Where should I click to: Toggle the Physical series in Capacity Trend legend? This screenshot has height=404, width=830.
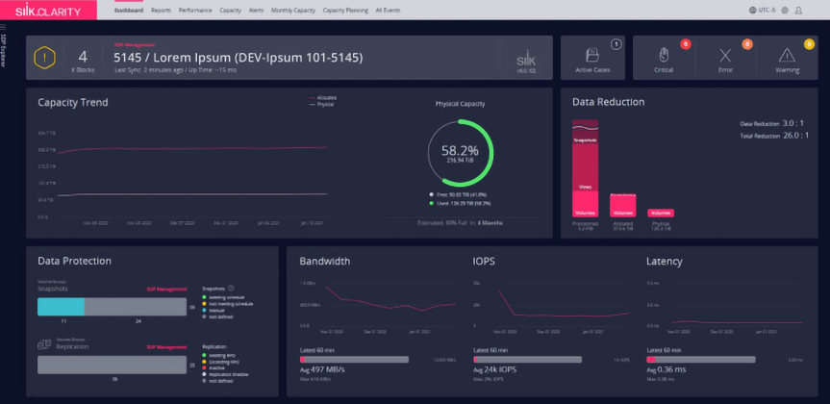tap(325, 103)
